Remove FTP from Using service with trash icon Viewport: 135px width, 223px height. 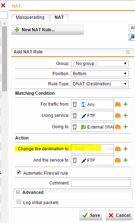75,115
